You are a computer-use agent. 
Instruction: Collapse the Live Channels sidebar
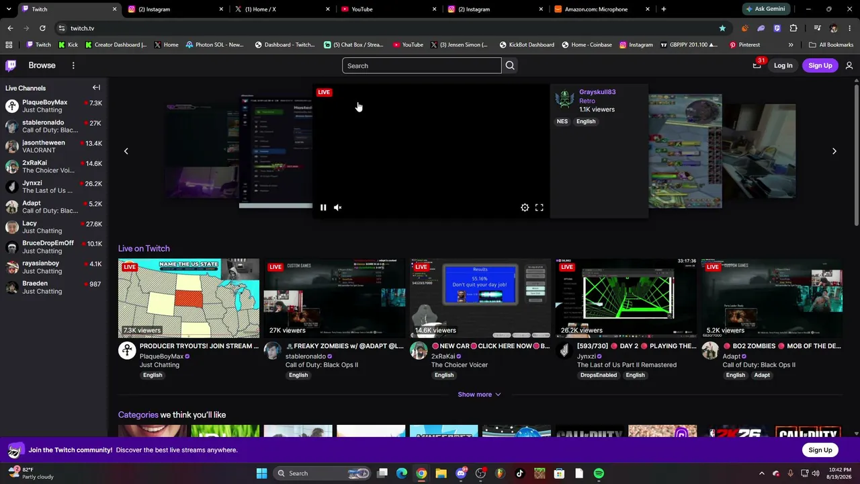click(x=96, y=87)
